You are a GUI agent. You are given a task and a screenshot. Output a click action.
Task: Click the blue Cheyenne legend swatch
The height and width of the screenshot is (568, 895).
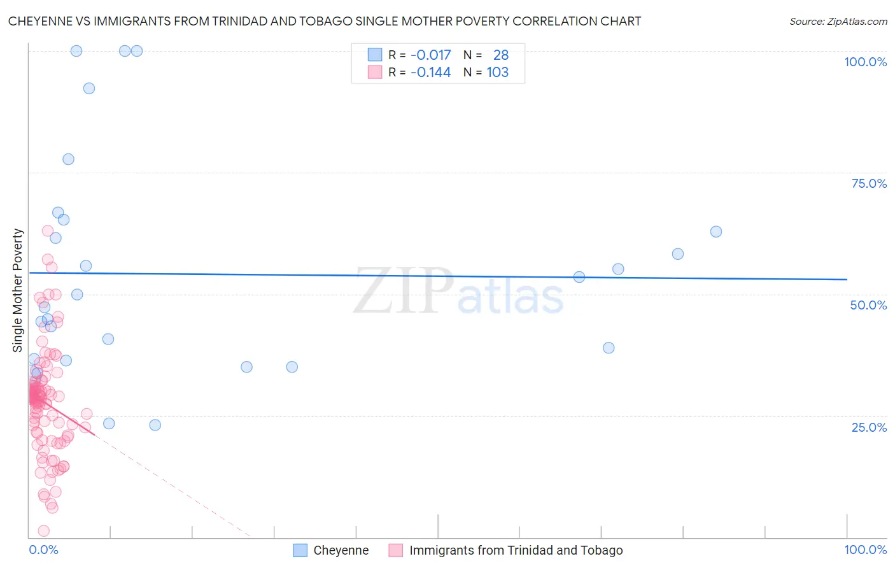coord(300,550)
